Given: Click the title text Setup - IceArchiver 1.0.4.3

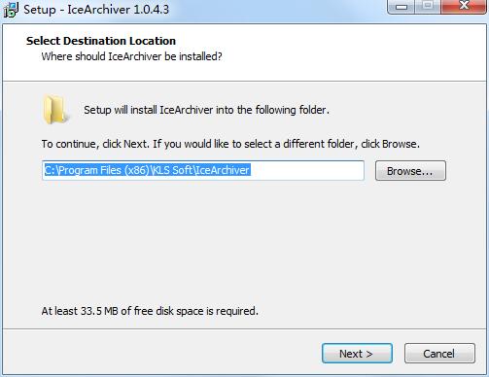Looking at the screenshot, I should (96, 10).
